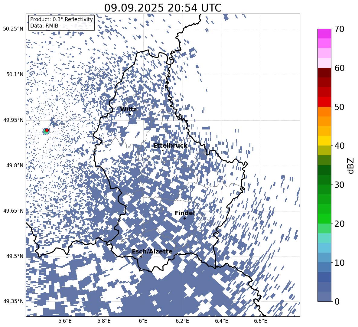
Task: Click the red radar site marker
Action: (x=47, y=130)
